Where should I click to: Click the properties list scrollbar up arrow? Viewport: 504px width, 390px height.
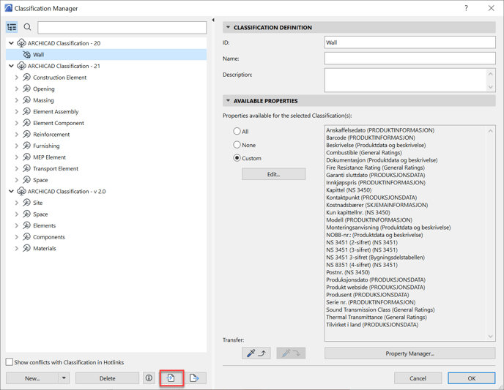(491, 131)
